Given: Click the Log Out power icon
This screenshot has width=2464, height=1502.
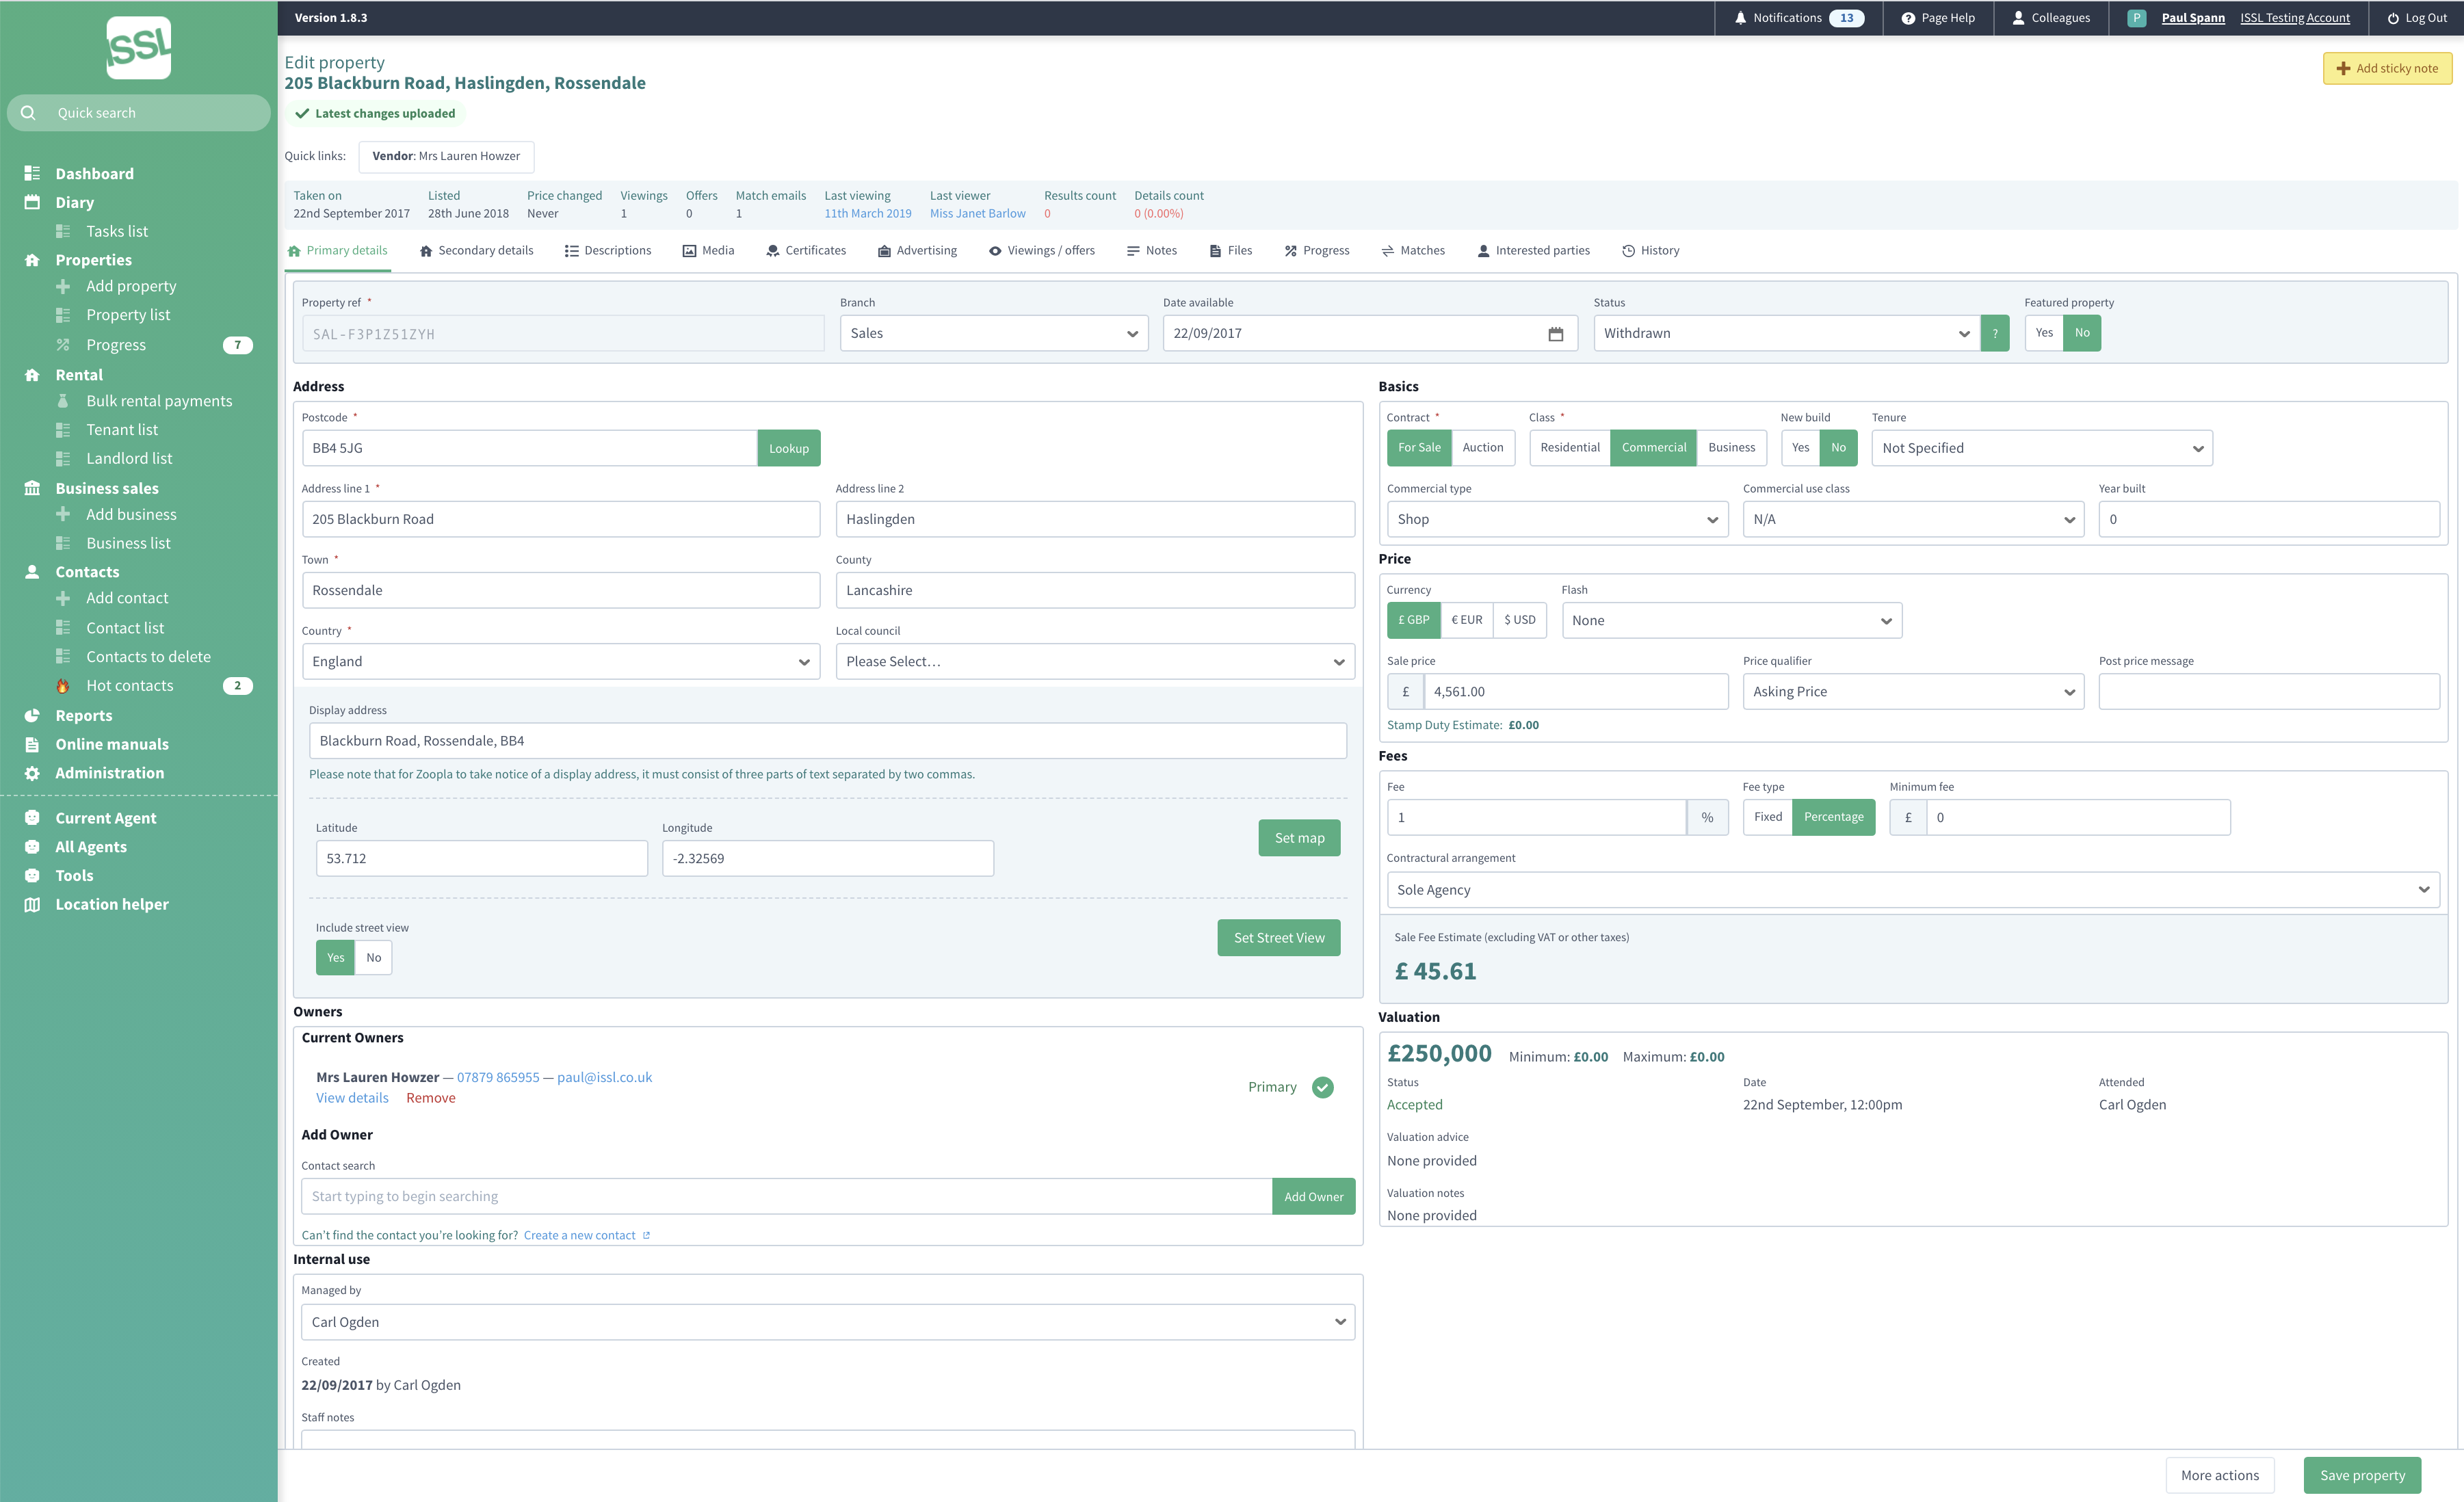Looking at the screenshot, I should click(2392, 18).
